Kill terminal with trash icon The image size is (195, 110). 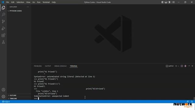pyautogui.click(x=186, y=66)
